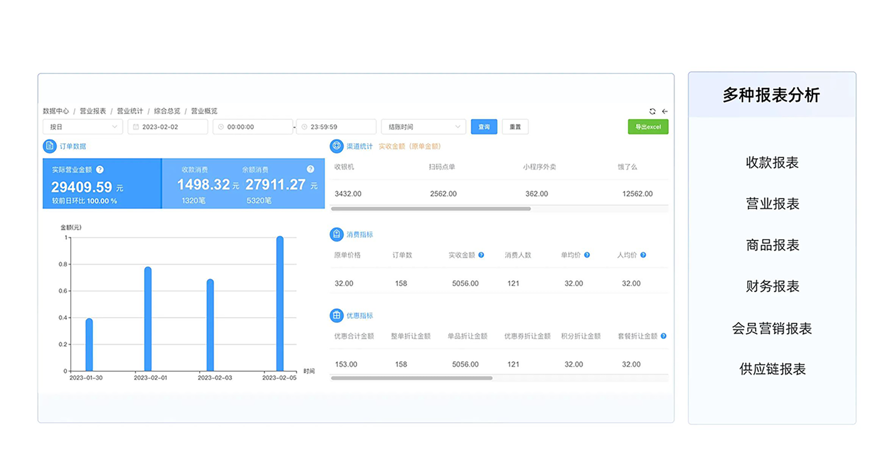Click the back arrow icon
The height and width of the screenshot is (467, 894).
click(x=665, y=111)
